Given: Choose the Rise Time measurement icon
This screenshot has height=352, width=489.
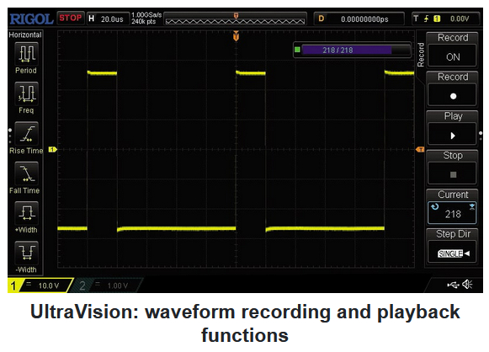Looking at the screenshot, I should pos(26,134).
